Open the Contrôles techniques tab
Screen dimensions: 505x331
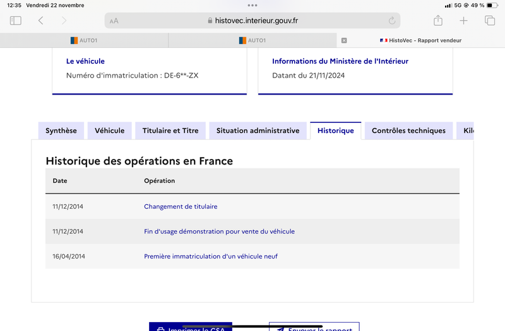tap(408, 131)
